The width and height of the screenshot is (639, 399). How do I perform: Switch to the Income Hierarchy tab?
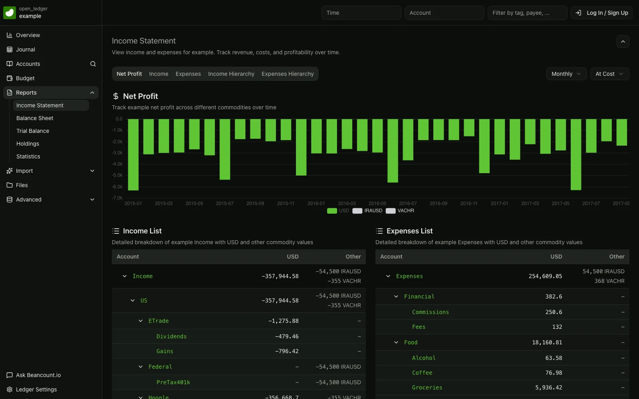tap(231, 74)
